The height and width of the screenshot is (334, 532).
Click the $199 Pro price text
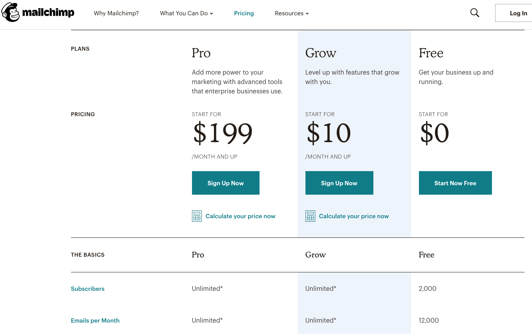click(223, 133)
